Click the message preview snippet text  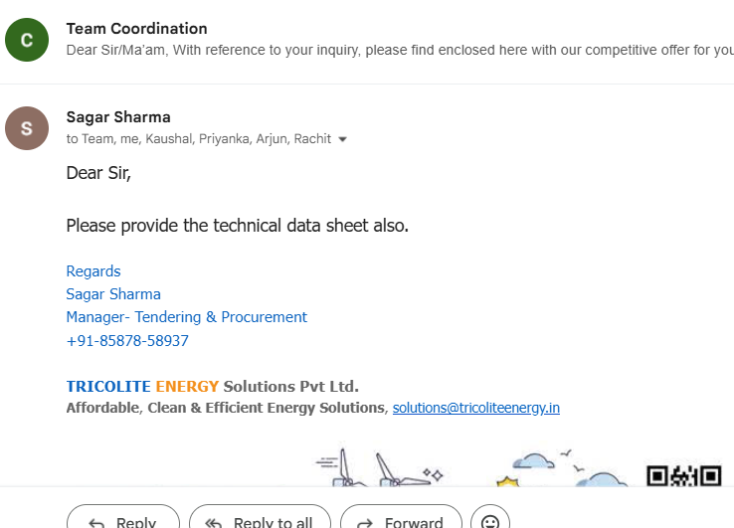click(x=400, y=50)
